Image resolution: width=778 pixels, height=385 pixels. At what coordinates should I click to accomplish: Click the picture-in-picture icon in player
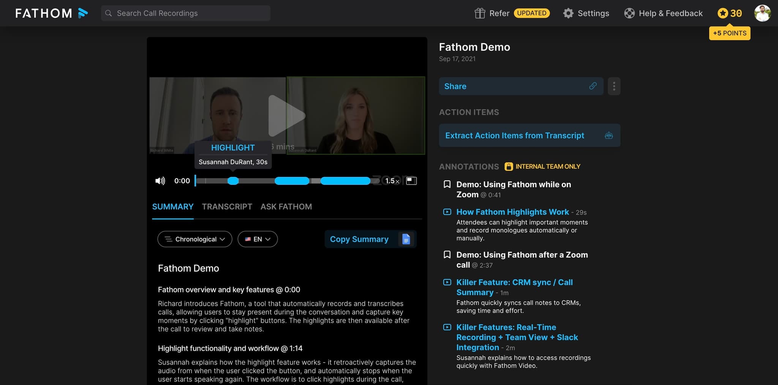coord(411,181)
